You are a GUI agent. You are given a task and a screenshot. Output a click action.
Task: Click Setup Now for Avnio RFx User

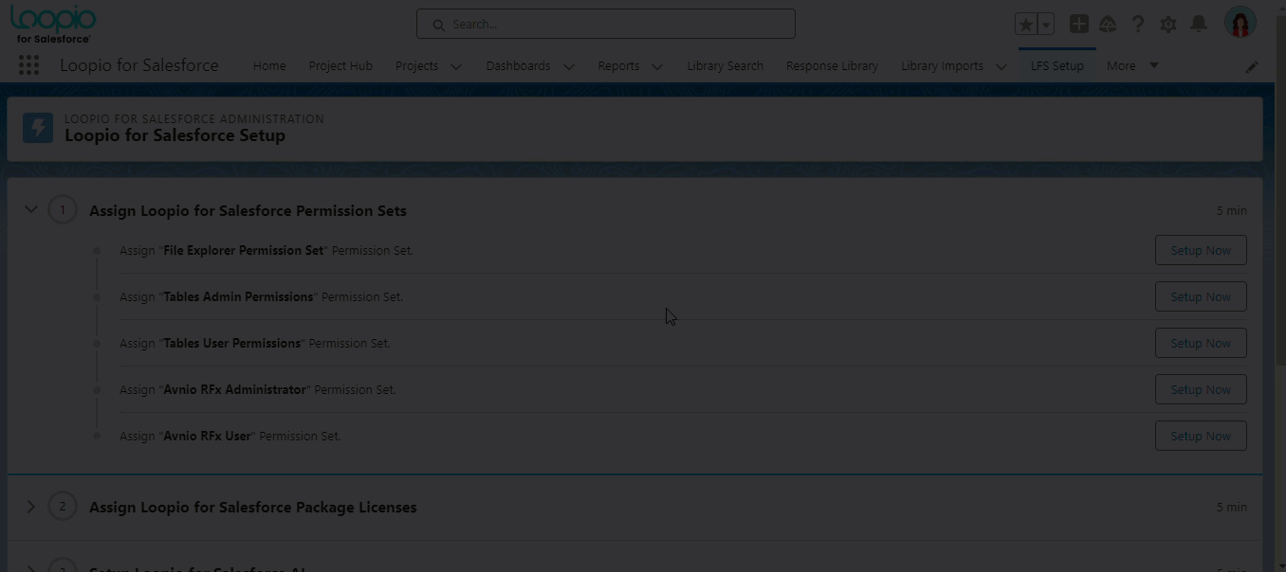tap(1201, 436)
